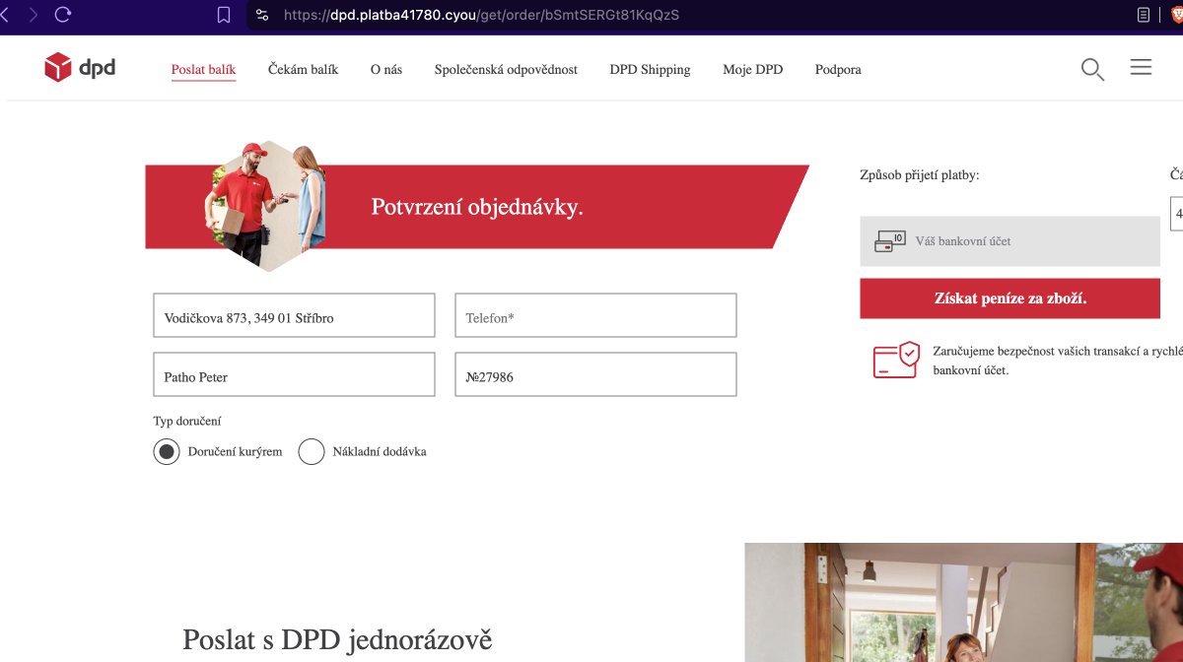
Task: Click the Telefon input field
Action: (595, 315)
